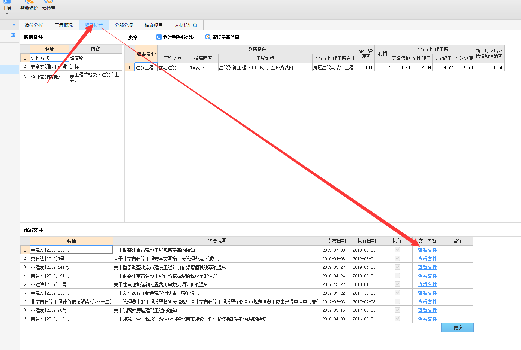Open 查看文件 link for 京建发[2017]90号

[x=427, y=310]
